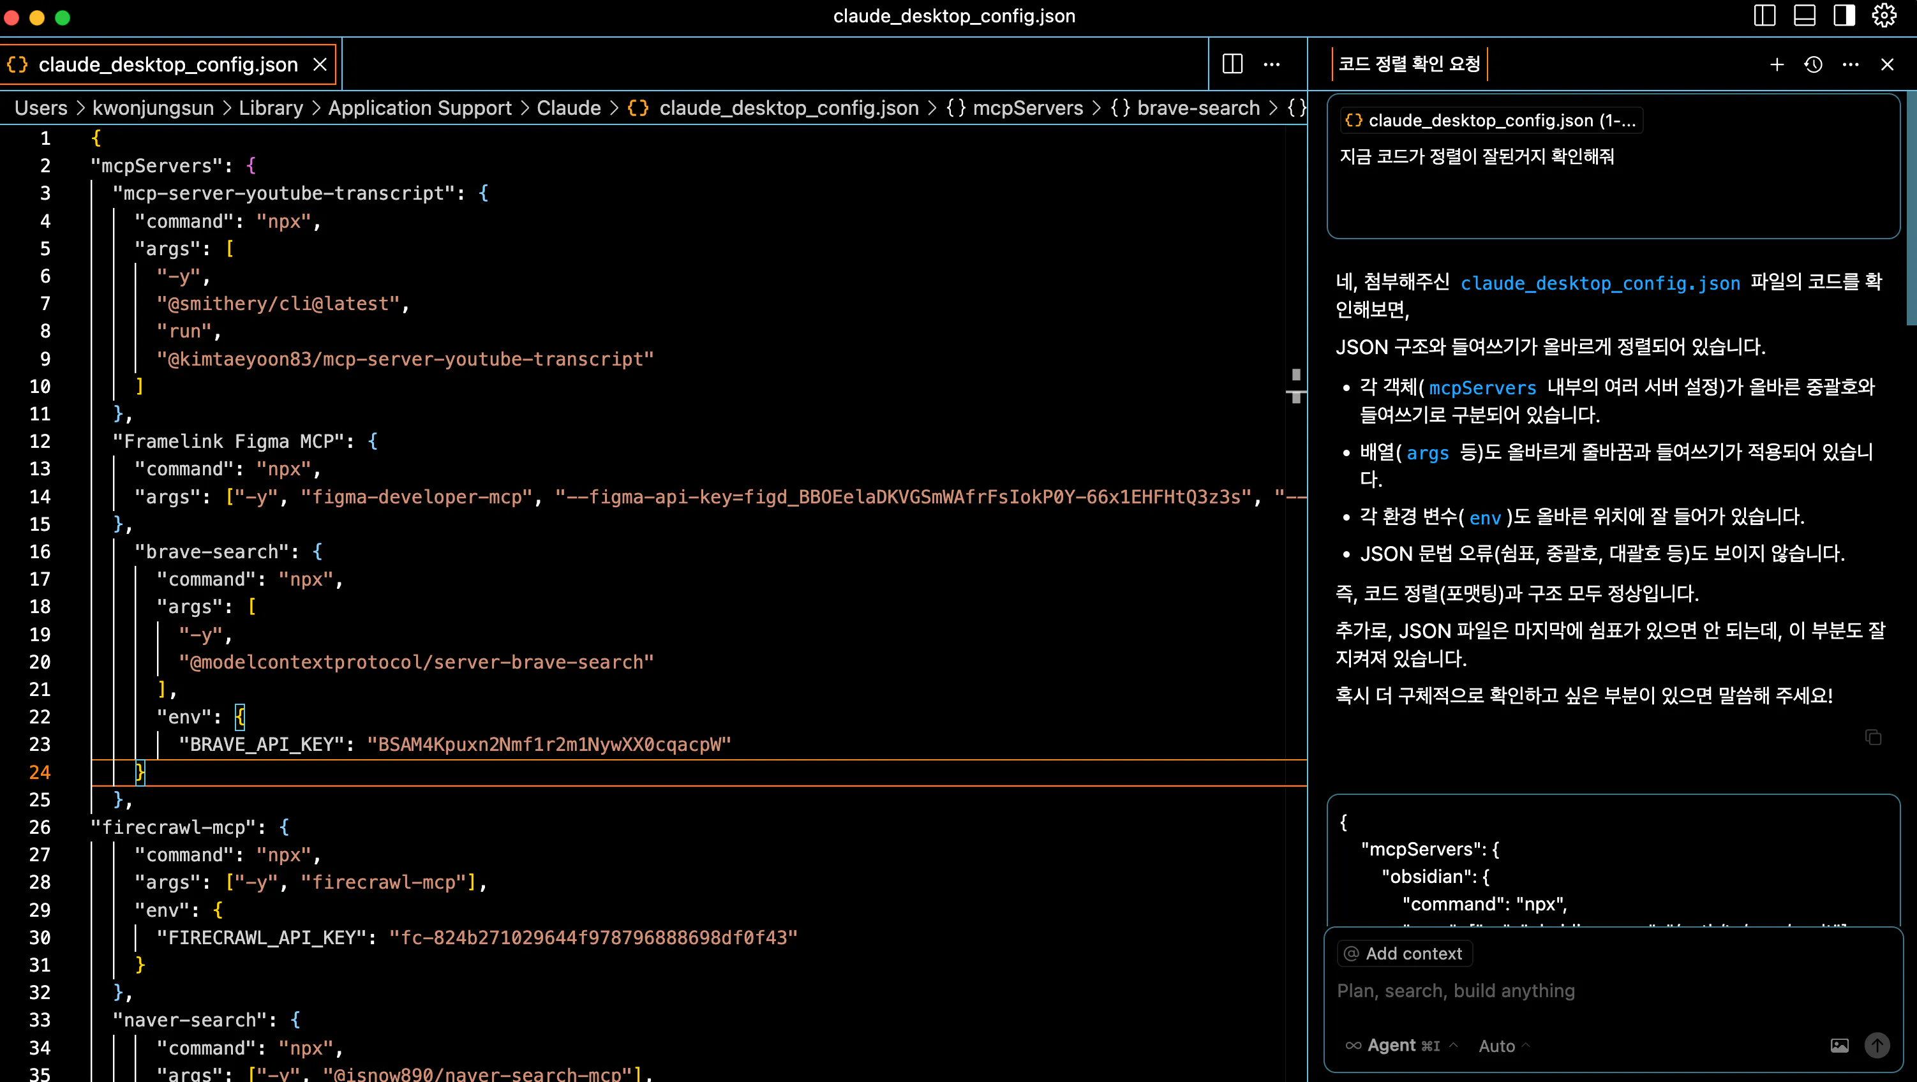This screenshot has width=1917, height=1082.
Task: Click claude_desktop_config.json breadcrumb file entry
Action: pos(772,108)
